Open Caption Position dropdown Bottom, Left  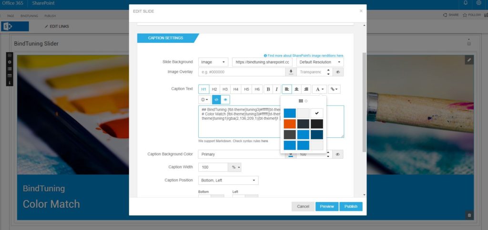pos(228,180)
